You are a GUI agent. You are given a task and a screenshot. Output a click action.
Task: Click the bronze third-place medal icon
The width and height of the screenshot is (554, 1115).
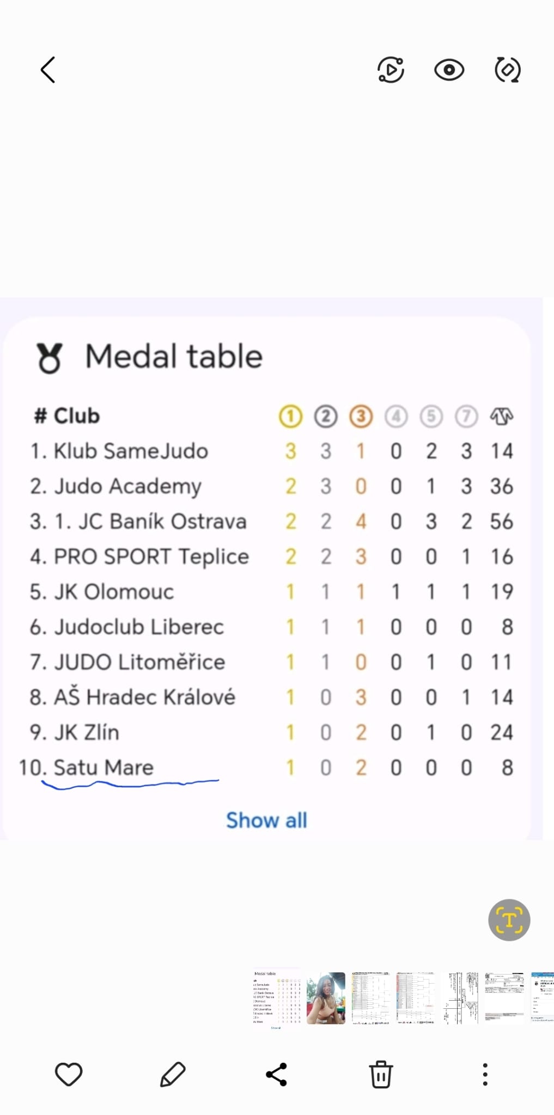(361, 416)
